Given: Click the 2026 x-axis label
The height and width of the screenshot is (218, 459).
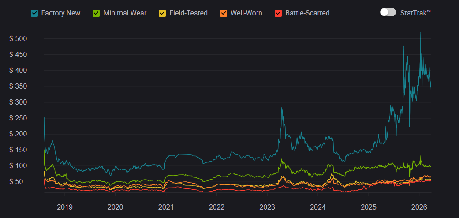Looking at the screenshot, I should 419,207.
